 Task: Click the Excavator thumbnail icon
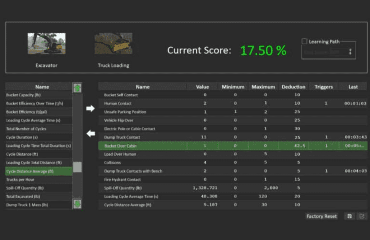[x=46, y=44]
